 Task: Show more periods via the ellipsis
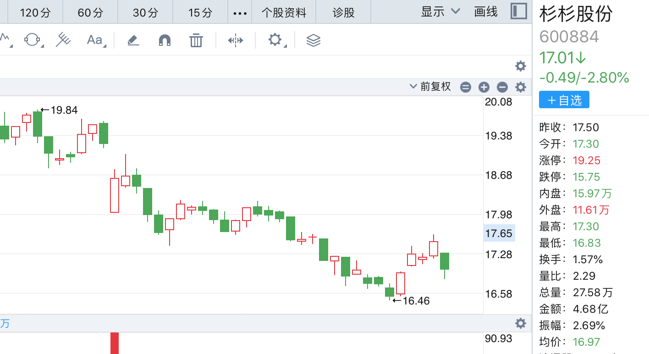(x=240, y=13)
